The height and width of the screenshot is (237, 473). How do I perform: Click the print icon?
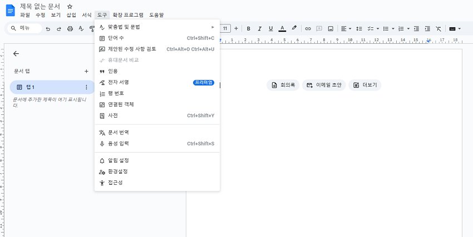[70, 28]
